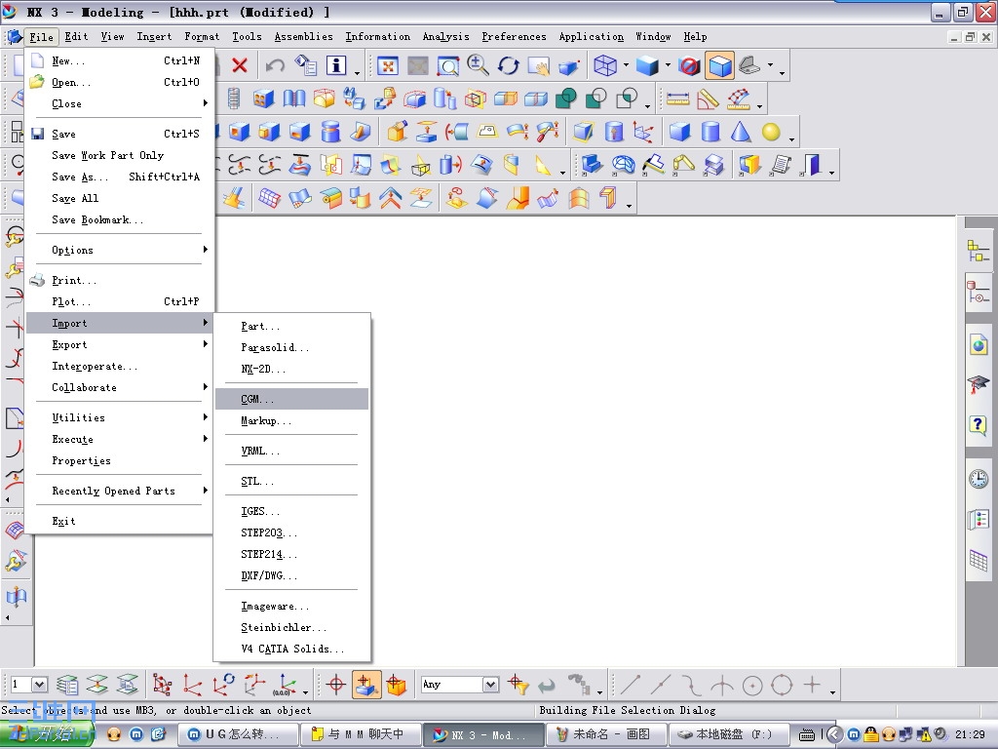This screenshot has width=998, height=749.
Task: Click the Windows Start button
Action: pos(47,734)
